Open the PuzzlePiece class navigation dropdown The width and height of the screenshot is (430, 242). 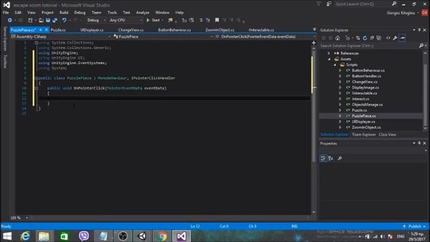pyautogui.click(x=163, y=36)
